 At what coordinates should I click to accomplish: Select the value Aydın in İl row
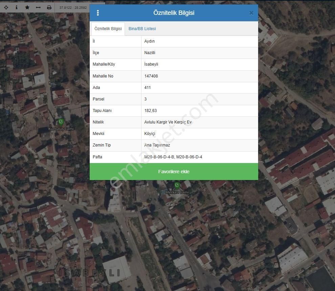pos(149,41)
